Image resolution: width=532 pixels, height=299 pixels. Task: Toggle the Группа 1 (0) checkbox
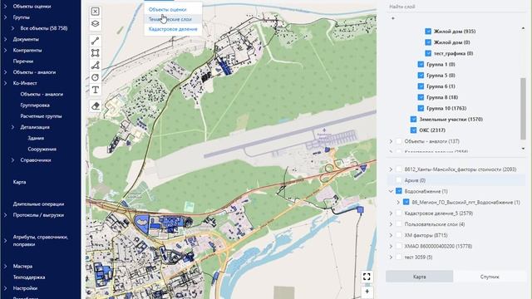[x=421, y=65]
